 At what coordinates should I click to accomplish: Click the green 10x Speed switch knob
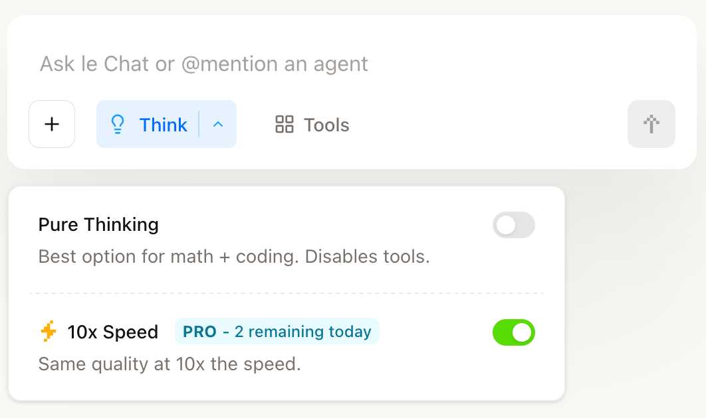pos(522,332)
